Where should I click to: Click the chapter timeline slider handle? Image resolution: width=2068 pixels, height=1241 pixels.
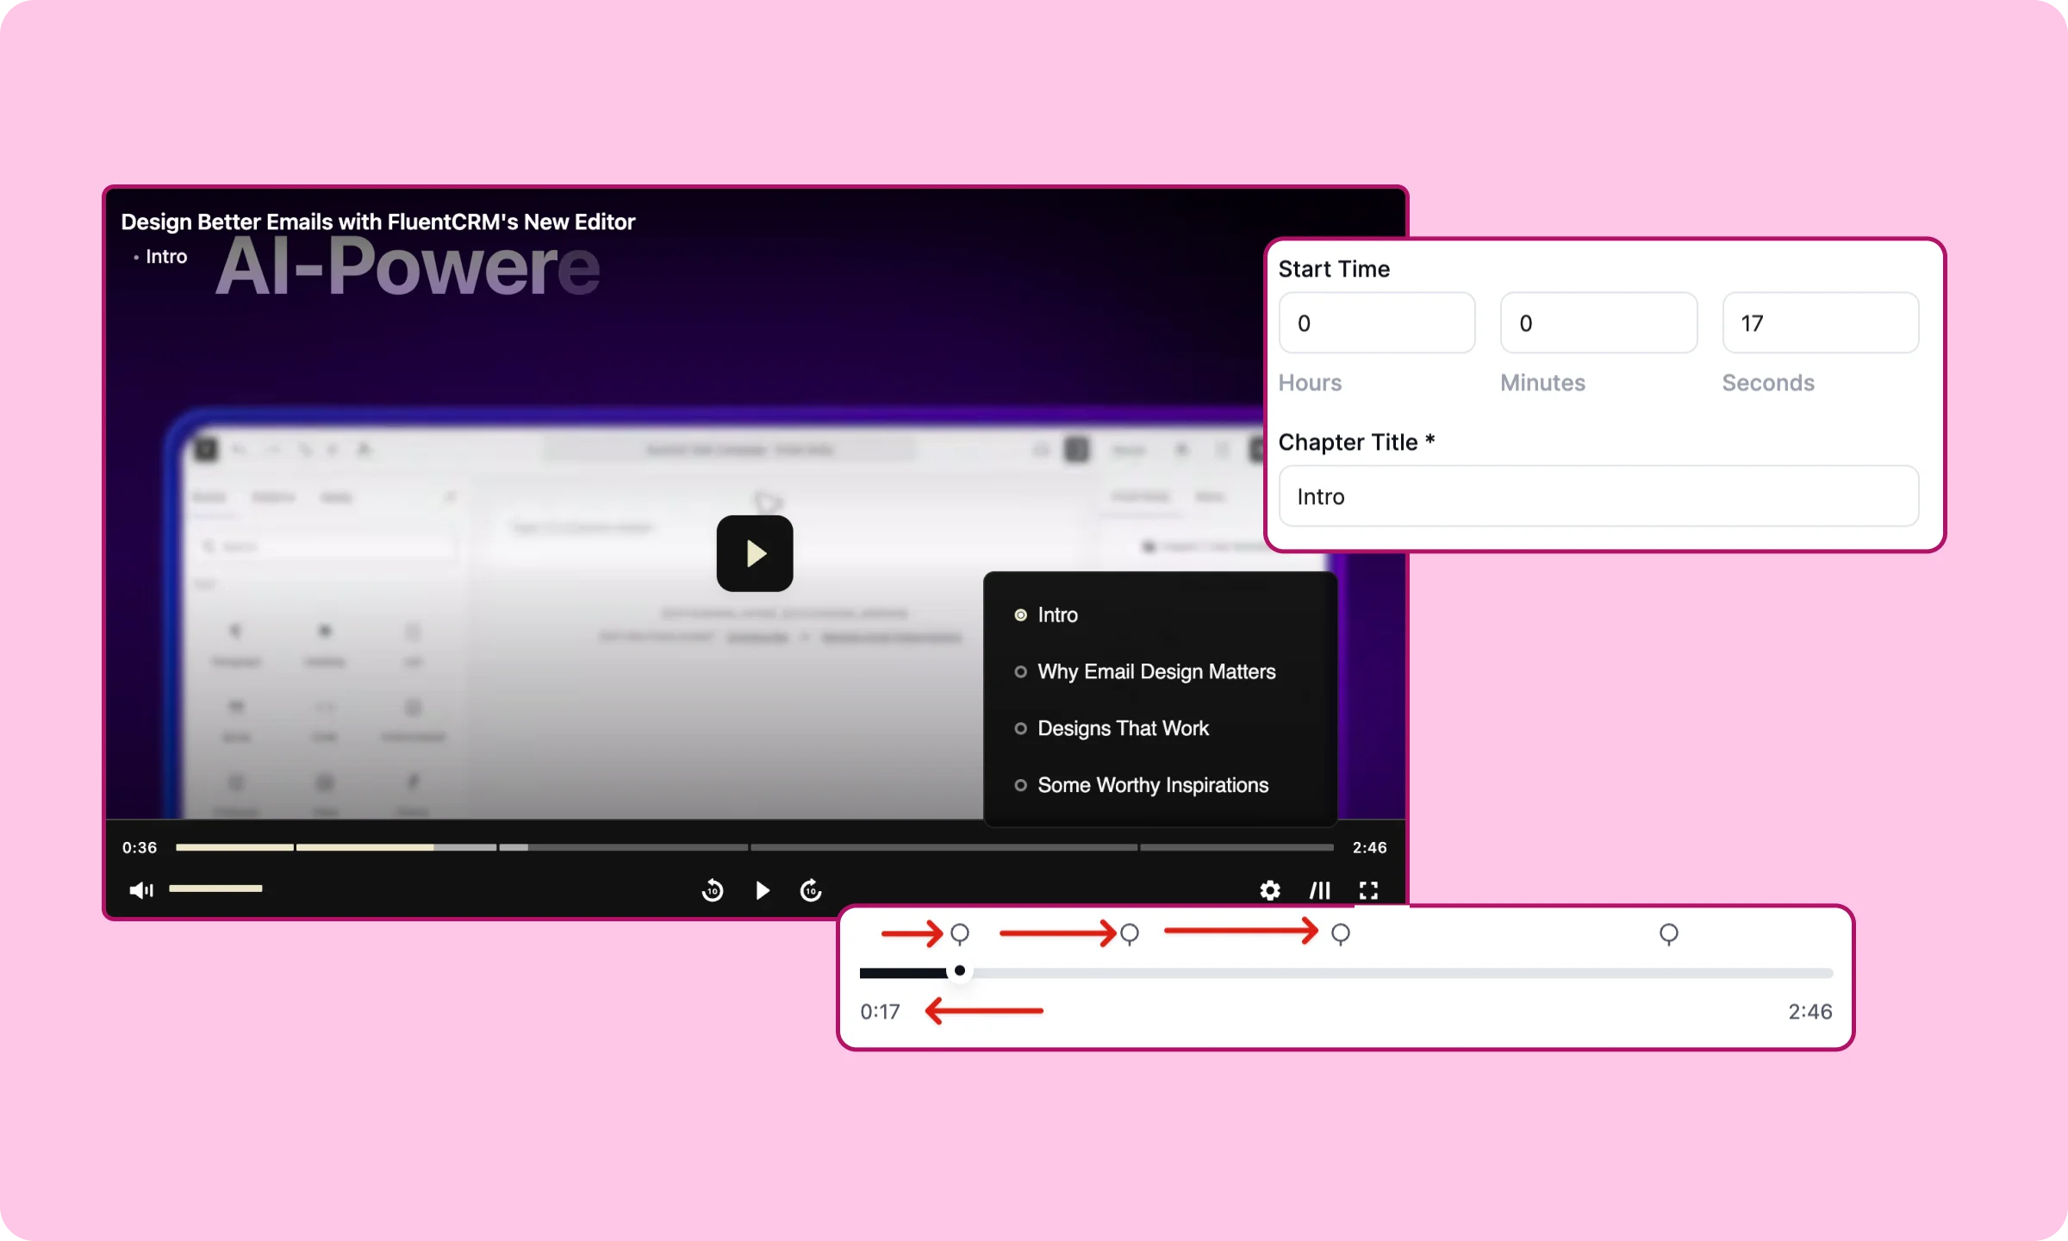coord(960,971)
